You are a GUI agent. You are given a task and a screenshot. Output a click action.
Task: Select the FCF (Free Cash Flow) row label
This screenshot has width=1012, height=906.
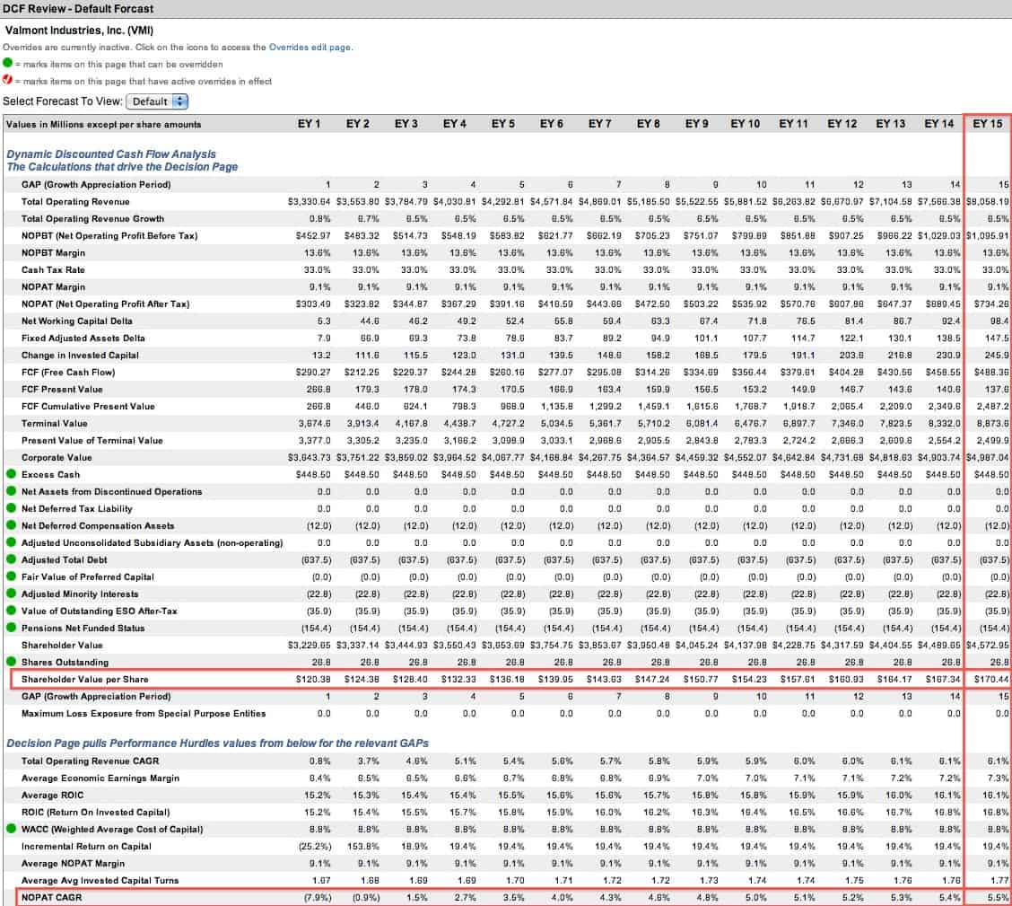point(68,372)
